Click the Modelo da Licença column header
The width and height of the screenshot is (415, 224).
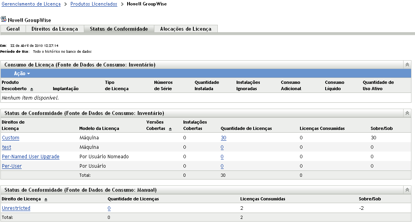tap(99, 128)
